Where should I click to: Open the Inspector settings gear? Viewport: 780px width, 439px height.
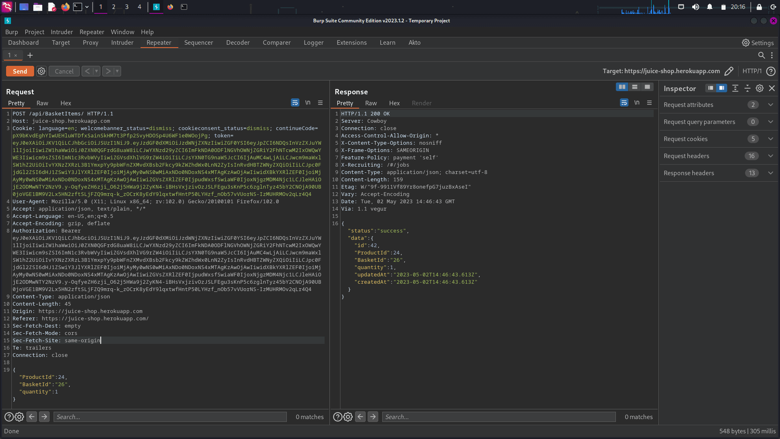pyautogui.click(x=759, y=88)
